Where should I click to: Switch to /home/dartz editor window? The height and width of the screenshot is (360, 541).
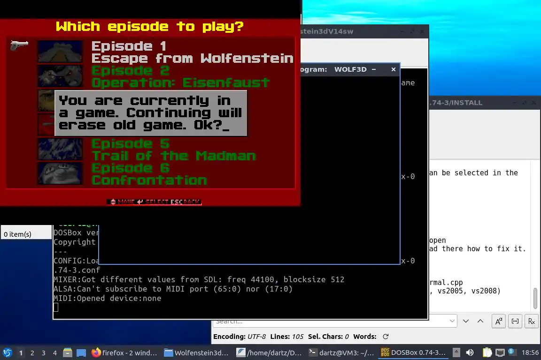[x=269, y=352]
